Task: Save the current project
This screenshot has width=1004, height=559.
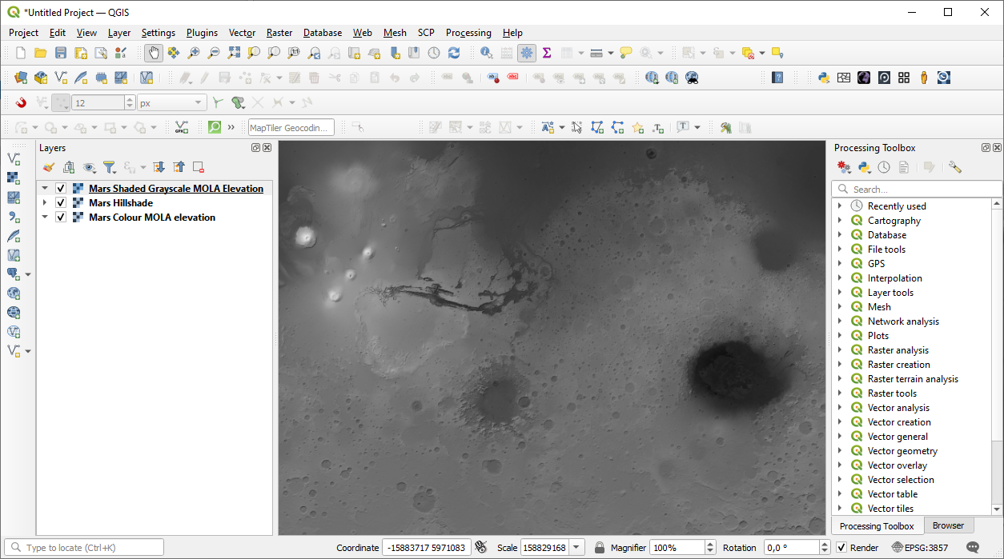Action: click(x=60, y=53)
